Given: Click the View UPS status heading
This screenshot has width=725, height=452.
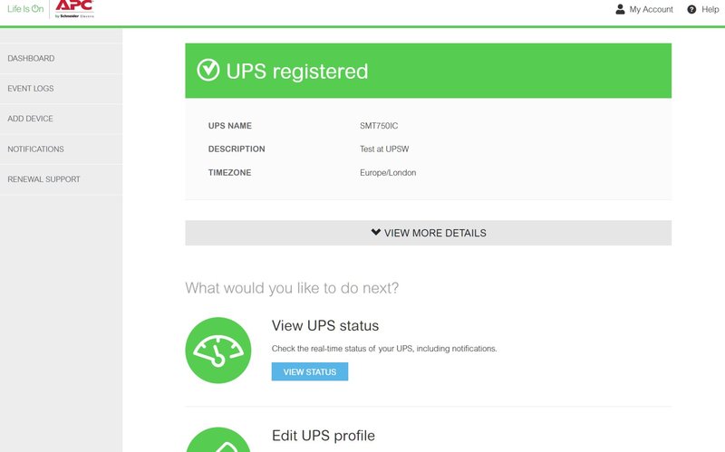Looking at the screenshot, I should point(325,326).
